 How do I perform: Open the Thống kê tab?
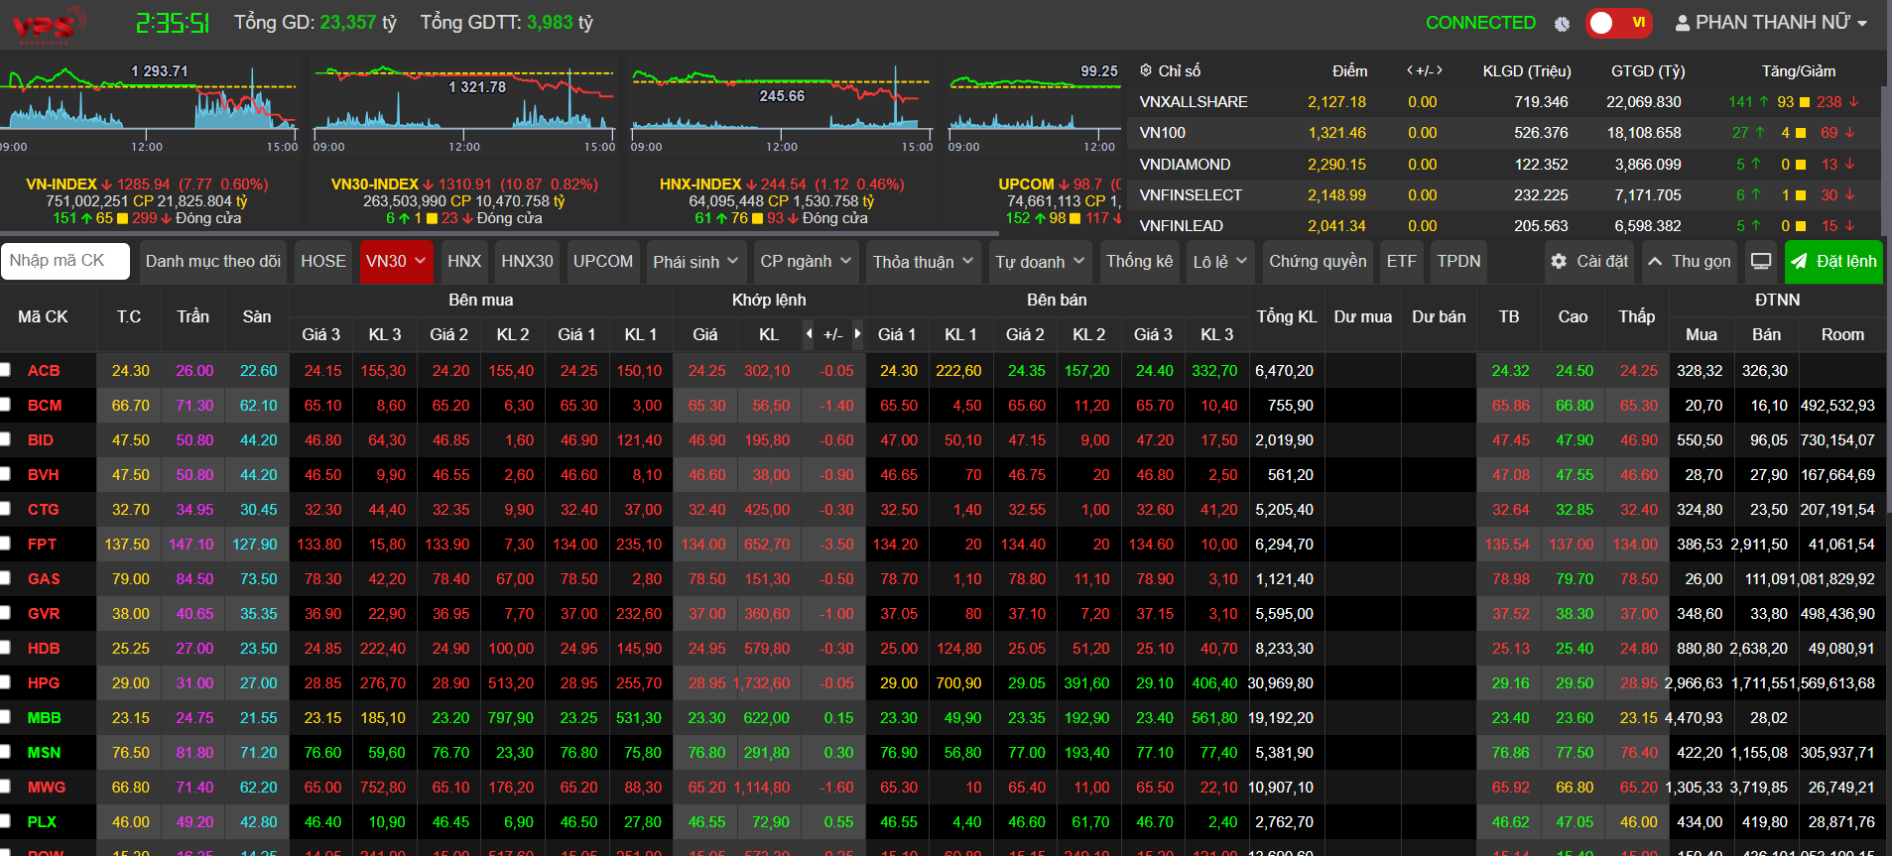[x=1139, y=261]
